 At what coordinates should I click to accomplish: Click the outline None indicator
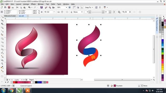(x=144, y=86)
